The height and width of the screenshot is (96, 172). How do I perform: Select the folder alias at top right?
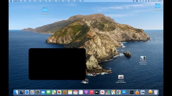click(x=158, y=6)
